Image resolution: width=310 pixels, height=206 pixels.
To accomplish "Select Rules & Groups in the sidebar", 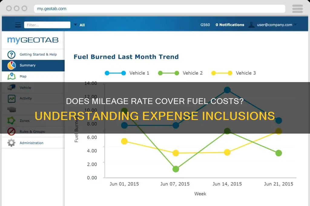I will 33,131.
